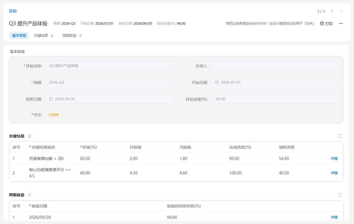
Task: Click review date cell 2026/09/28
Action: [40, 217]
